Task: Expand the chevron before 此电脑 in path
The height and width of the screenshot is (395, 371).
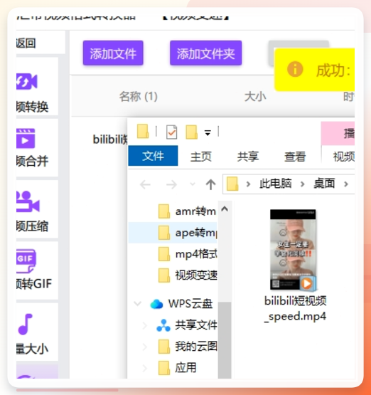Action: pos(248,184)
